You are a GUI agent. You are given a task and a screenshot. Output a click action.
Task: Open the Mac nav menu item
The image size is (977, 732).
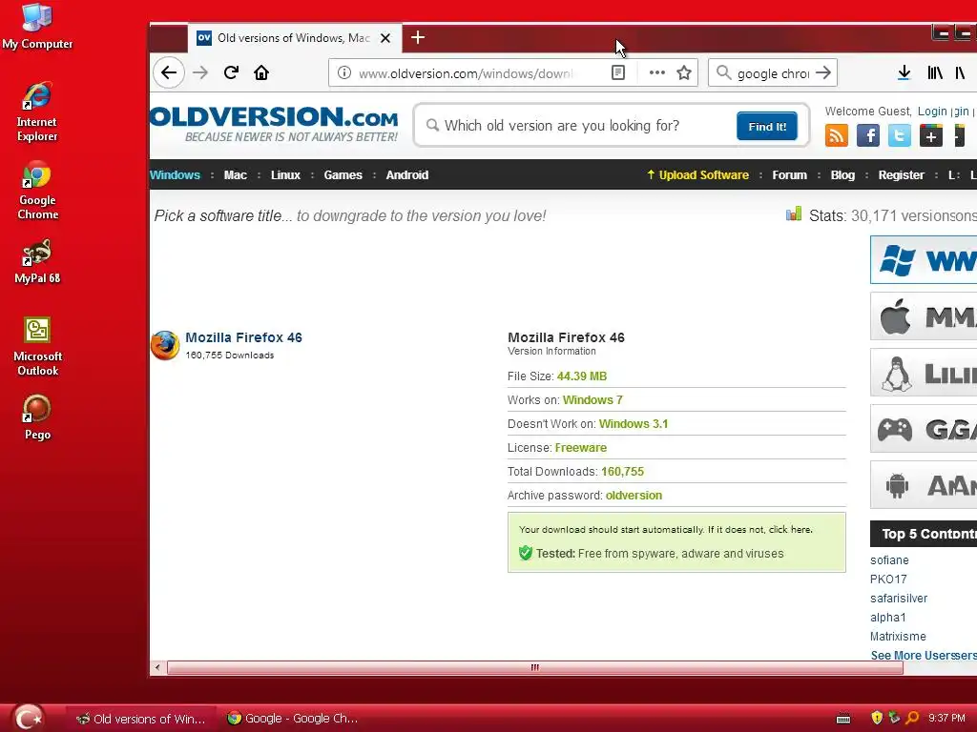(236, 175)
